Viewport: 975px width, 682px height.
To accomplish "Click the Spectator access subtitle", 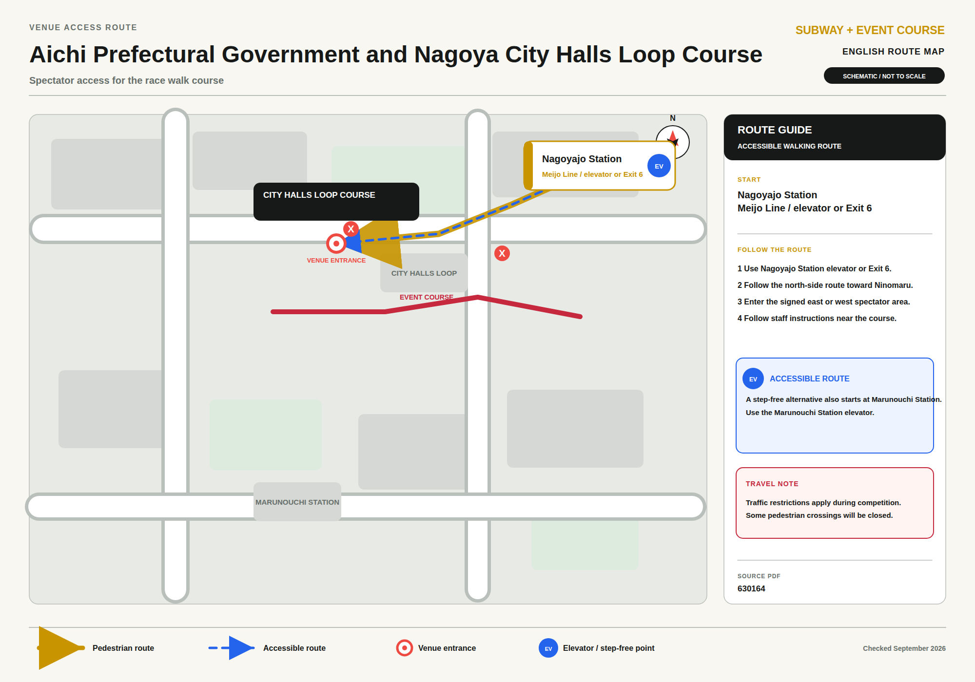I will [126, 80].
